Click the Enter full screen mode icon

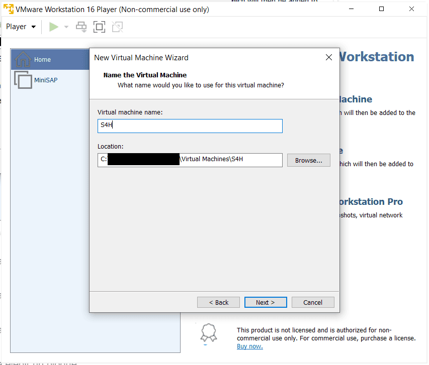click(x=99, y=27)
